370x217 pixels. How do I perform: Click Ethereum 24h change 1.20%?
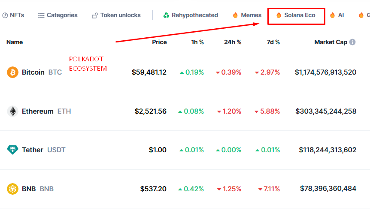[x=229, y=111]
